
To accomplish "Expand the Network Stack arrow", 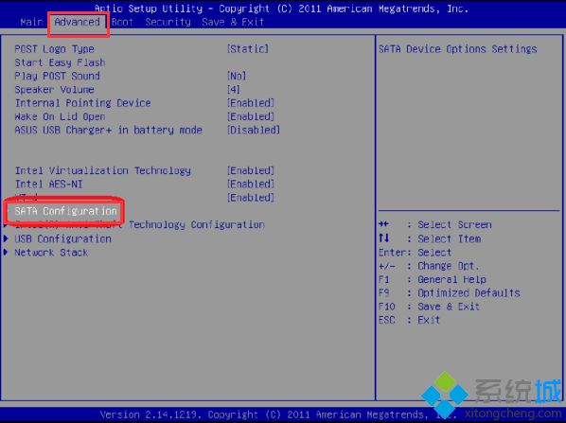I will tap(6, 252).
